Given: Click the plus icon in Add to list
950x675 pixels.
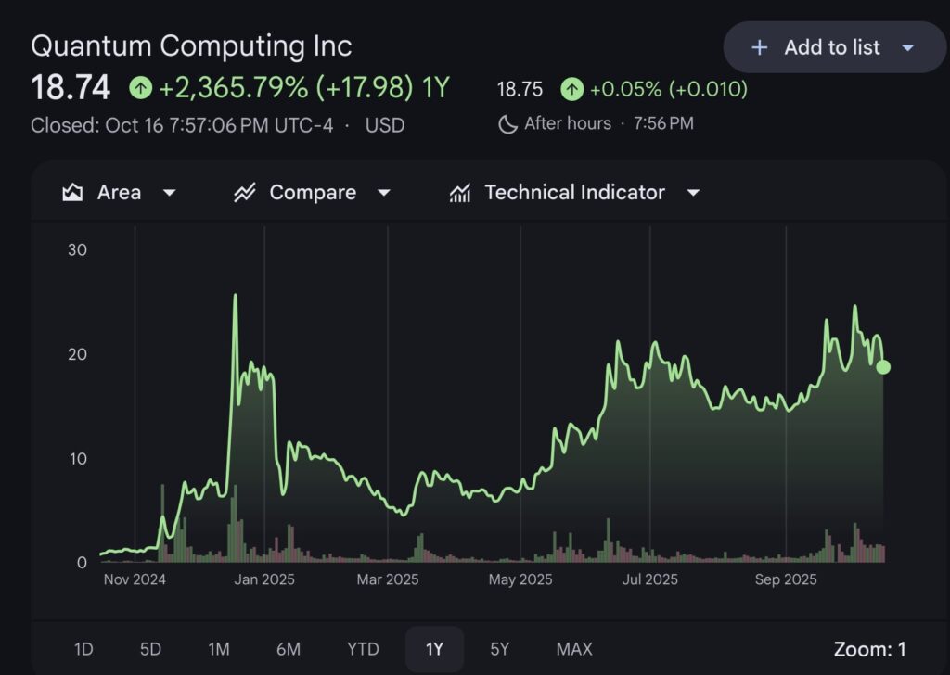Looking at the screenshot, I should tap(760, 47).
